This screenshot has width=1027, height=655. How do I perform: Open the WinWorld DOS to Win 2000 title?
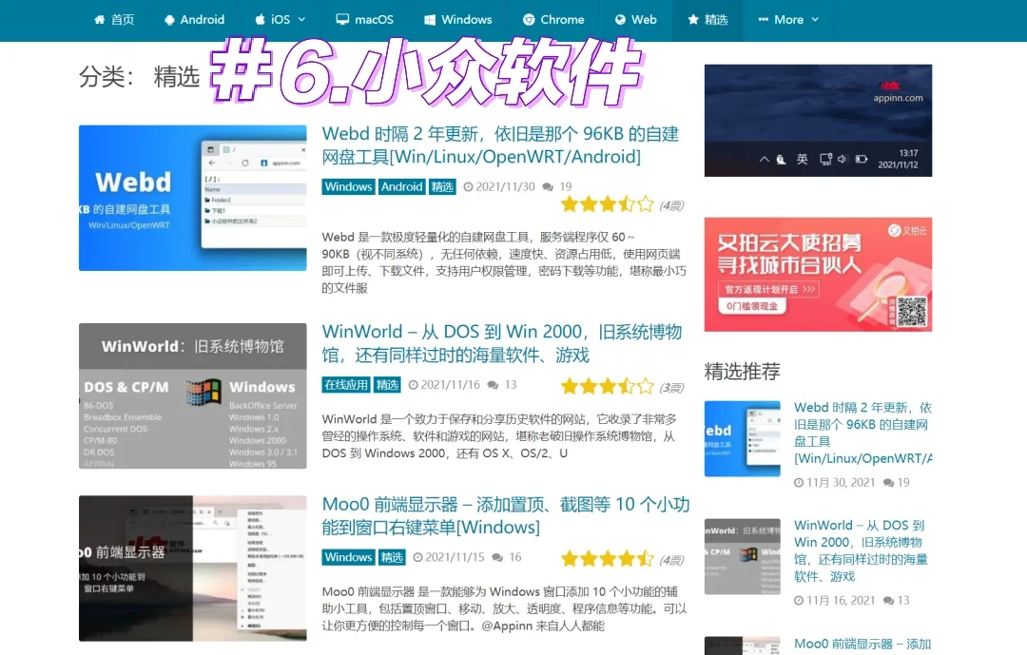pos(502,343)
